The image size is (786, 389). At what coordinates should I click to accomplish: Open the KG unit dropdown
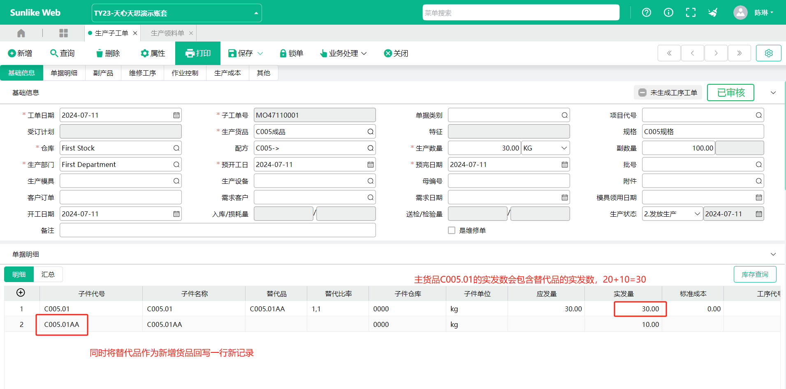tap(545, 148)
